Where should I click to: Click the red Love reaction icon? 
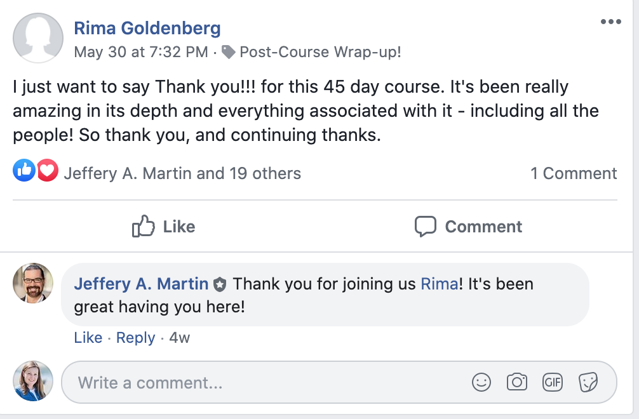pos(47,170)
